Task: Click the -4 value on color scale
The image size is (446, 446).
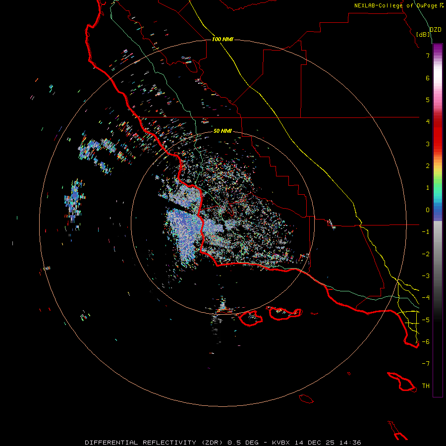Action: [x=426, y=298]
